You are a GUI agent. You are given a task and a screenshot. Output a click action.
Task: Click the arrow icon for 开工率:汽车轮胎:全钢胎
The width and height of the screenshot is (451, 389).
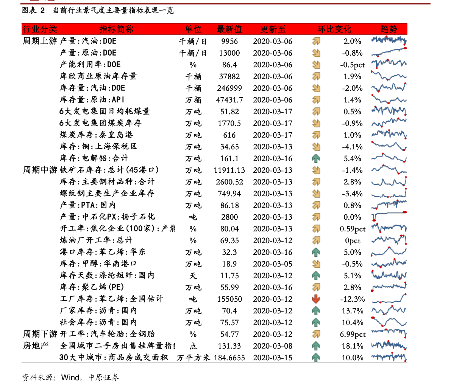pyautogui.click(x=316, y=334)
